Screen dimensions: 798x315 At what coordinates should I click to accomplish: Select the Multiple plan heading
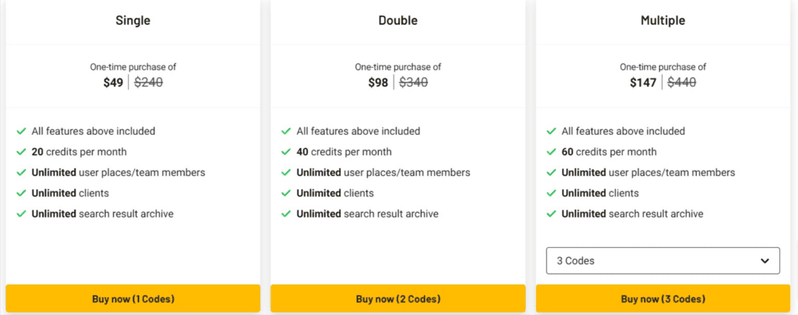click(x=662, y=21)
